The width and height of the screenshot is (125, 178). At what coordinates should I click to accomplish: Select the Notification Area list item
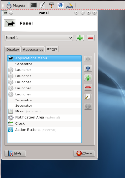(x=44, y=117)
